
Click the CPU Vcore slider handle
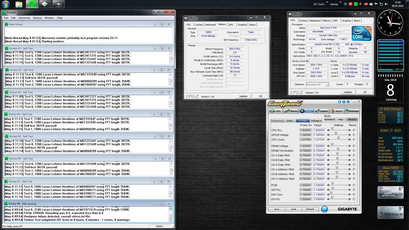tap(338, 138)
